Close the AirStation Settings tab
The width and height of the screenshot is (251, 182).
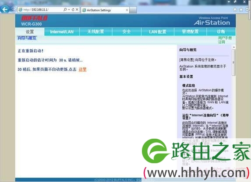point(127,10)
